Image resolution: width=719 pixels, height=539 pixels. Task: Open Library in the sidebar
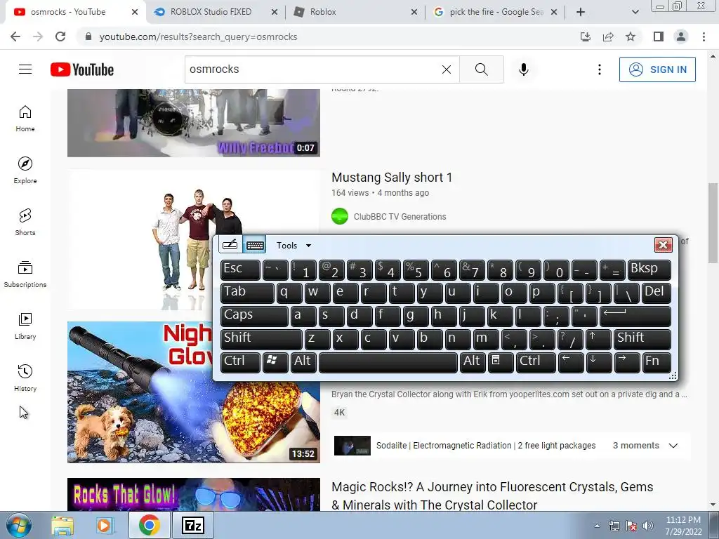[25, 326]
